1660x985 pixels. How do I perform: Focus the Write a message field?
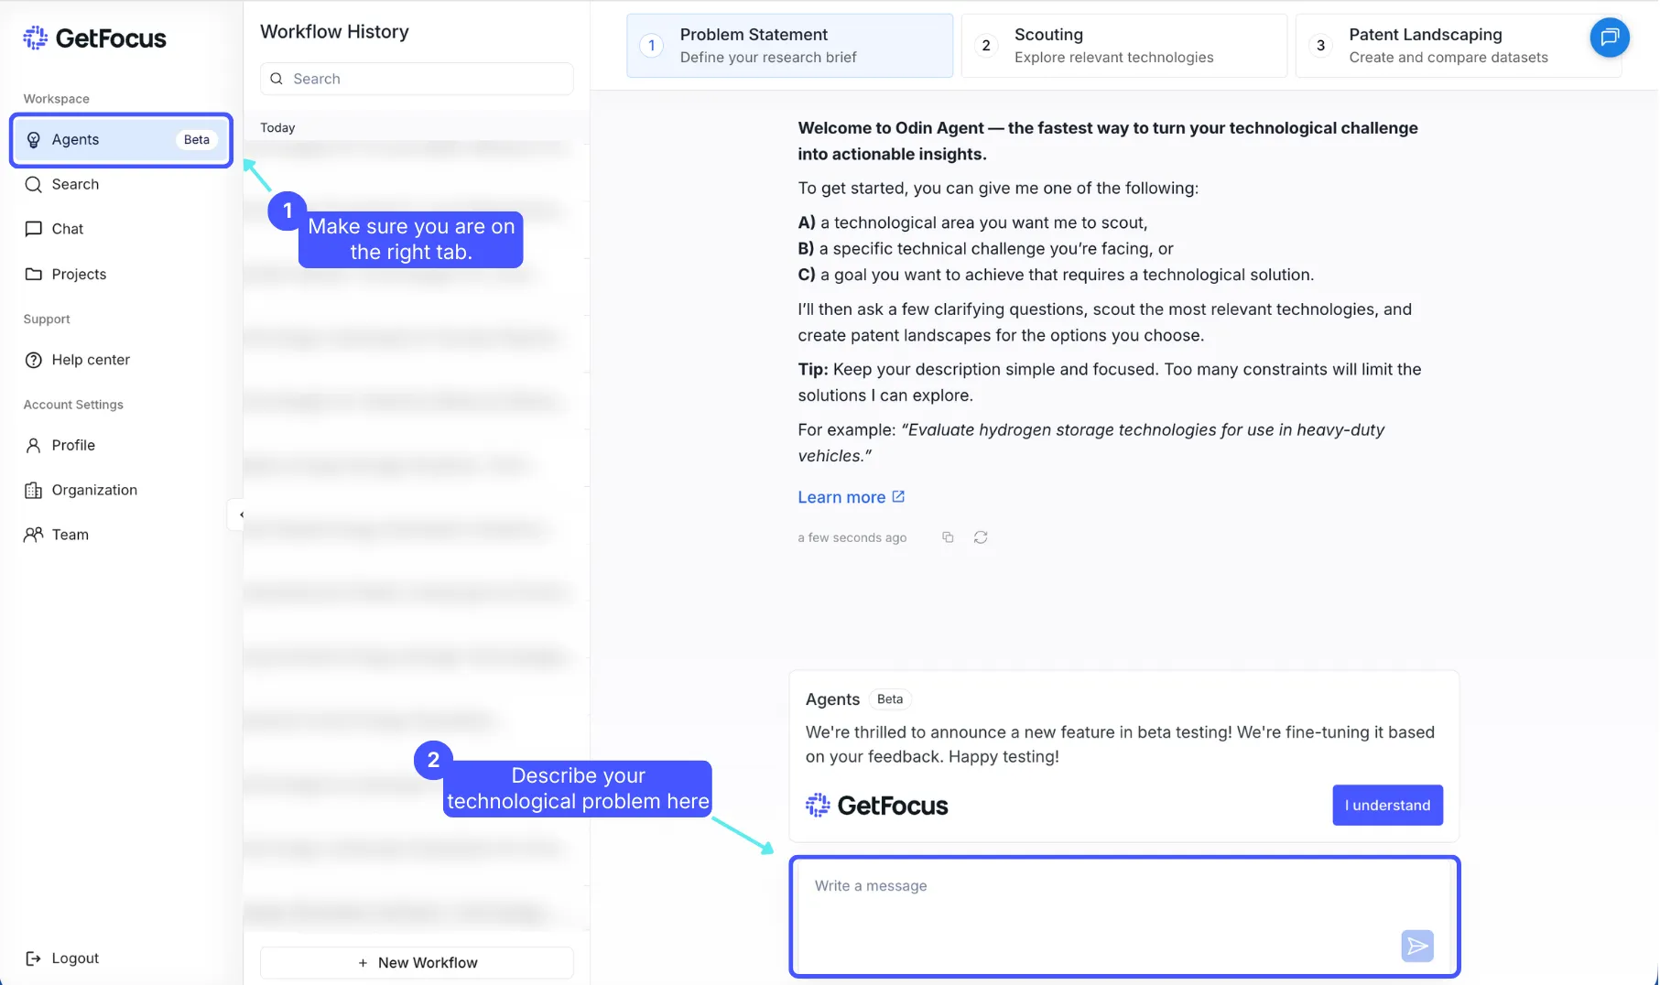coord(1124,917)
